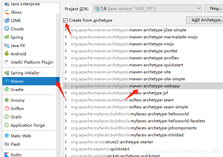Select Kotlin project type

click(29, 155)
